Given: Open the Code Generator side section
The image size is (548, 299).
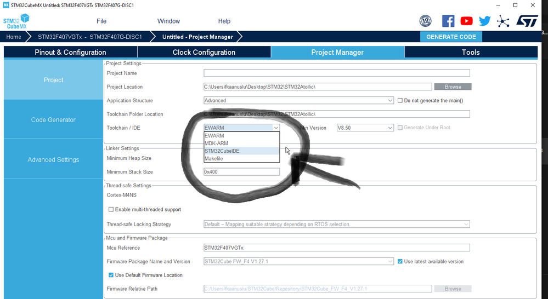Looking at the screenshot, I should pos(53,120).
